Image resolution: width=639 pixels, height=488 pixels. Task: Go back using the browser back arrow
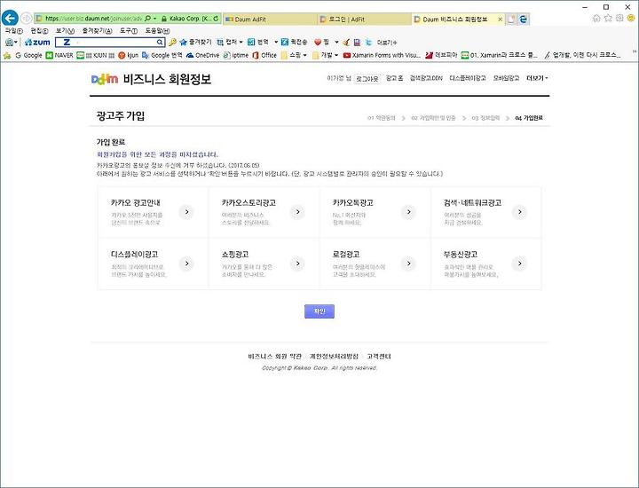tap(10, 19)
